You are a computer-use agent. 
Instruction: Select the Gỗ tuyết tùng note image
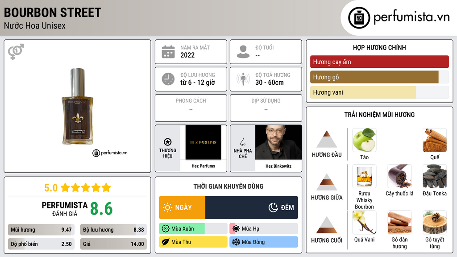click(x=435, y=222)
